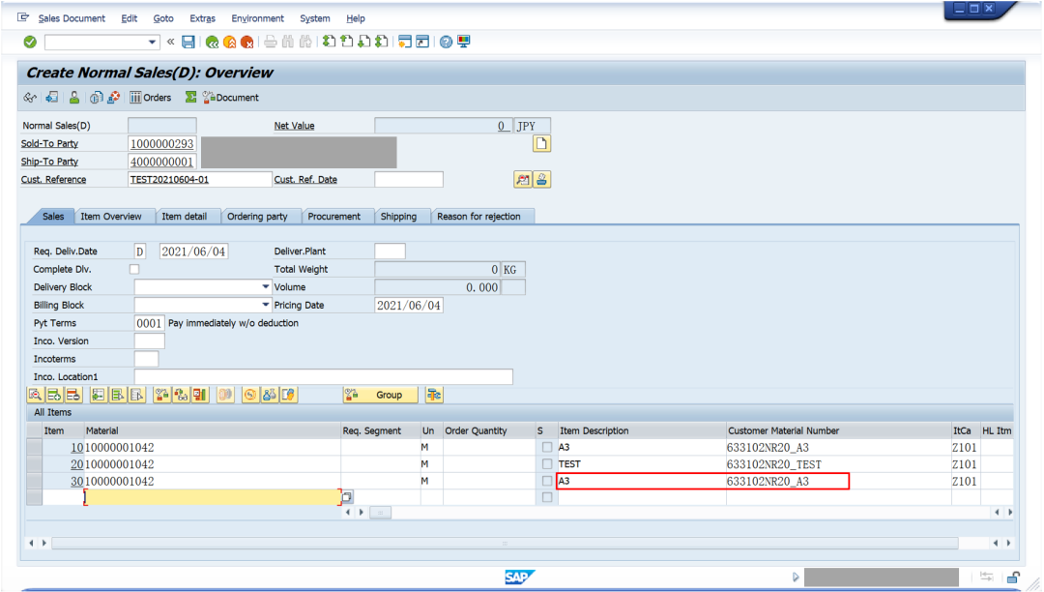
Task: Click the Print icon in toolbar
Action: point(270,42)
